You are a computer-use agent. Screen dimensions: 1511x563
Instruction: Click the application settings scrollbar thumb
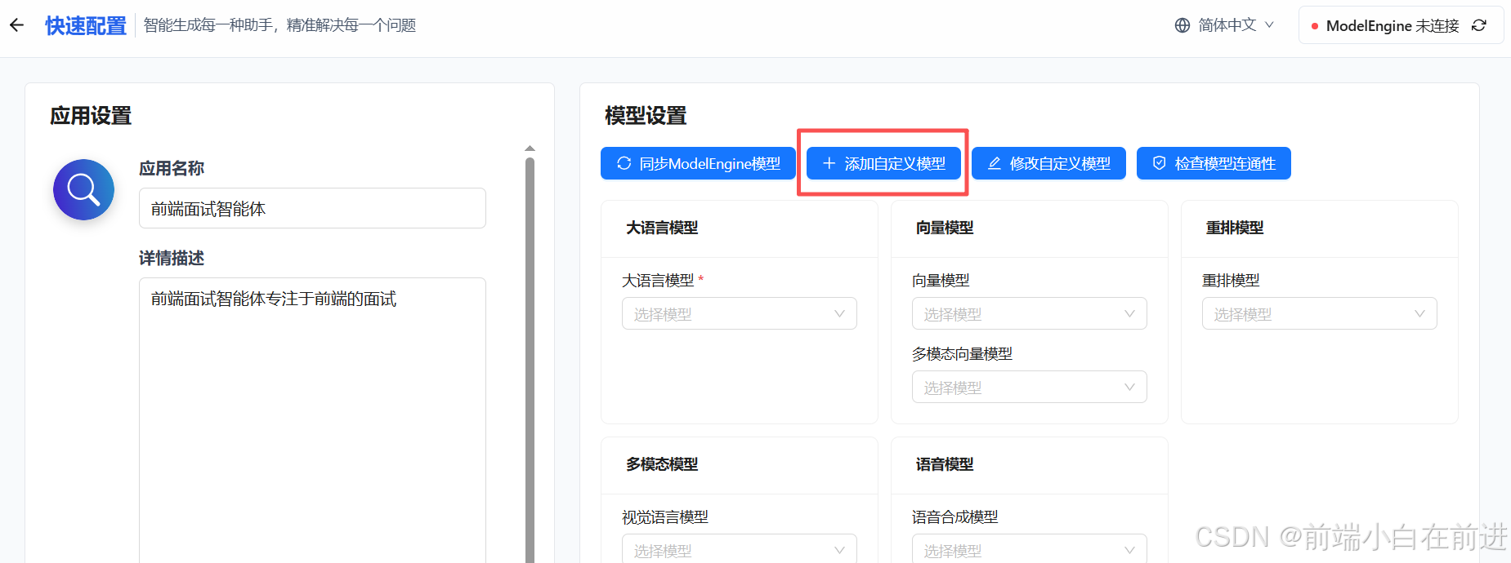click(x=530, y=359)
